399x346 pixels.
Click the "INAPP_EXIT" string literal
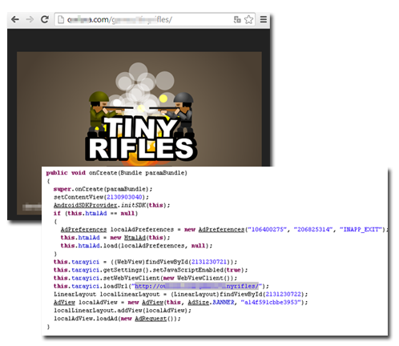click(361, 229)
